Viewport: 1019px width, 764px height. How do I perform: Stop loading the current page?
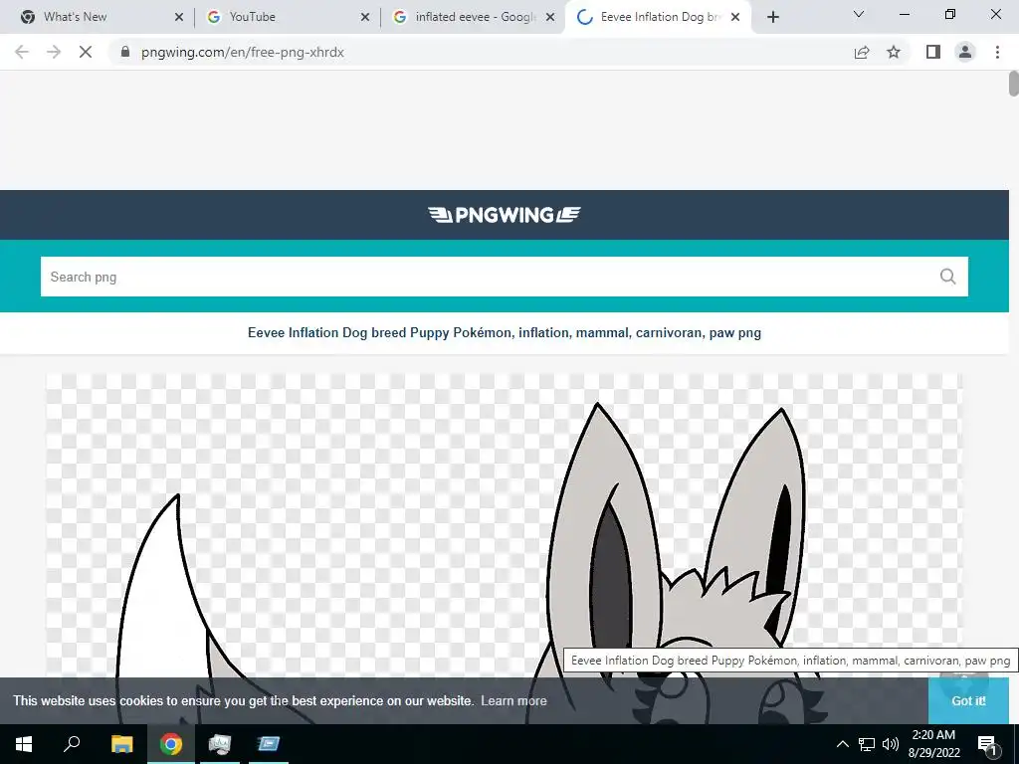tap(86, 52)
